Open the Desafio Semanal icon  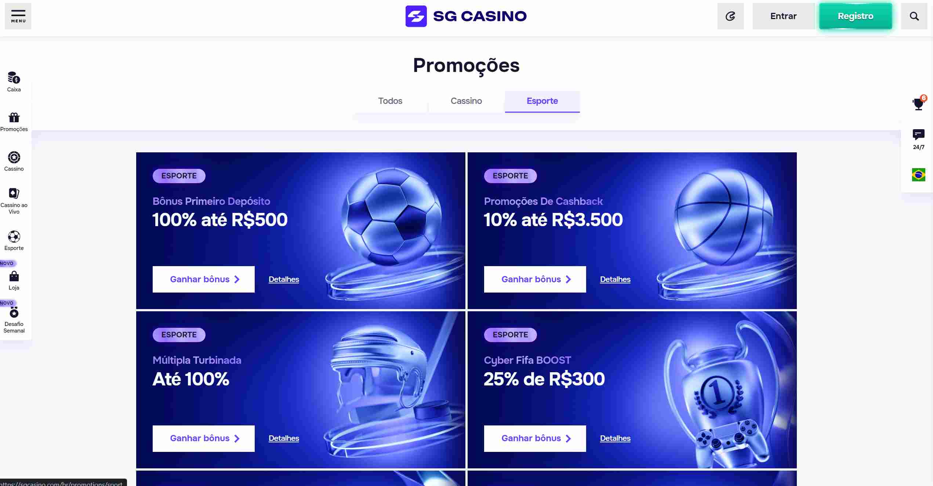(x=14, y=312)
